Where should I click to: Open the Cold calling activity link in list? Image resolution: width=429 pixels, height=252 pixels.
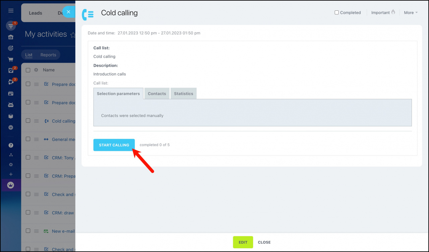[63, 121]
